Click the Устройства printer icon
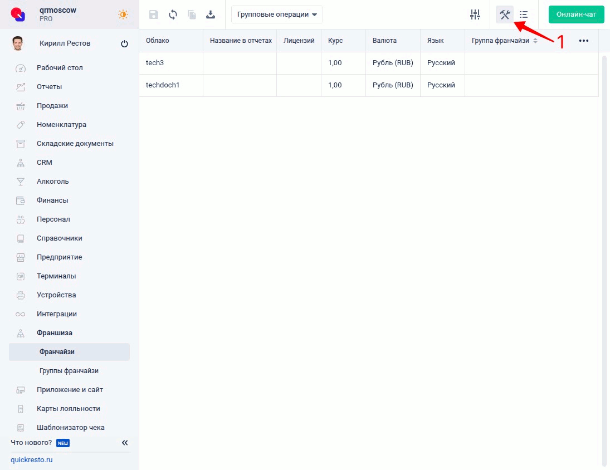The width and height of the screenshot is (610, 470). [x=21, y=295]
